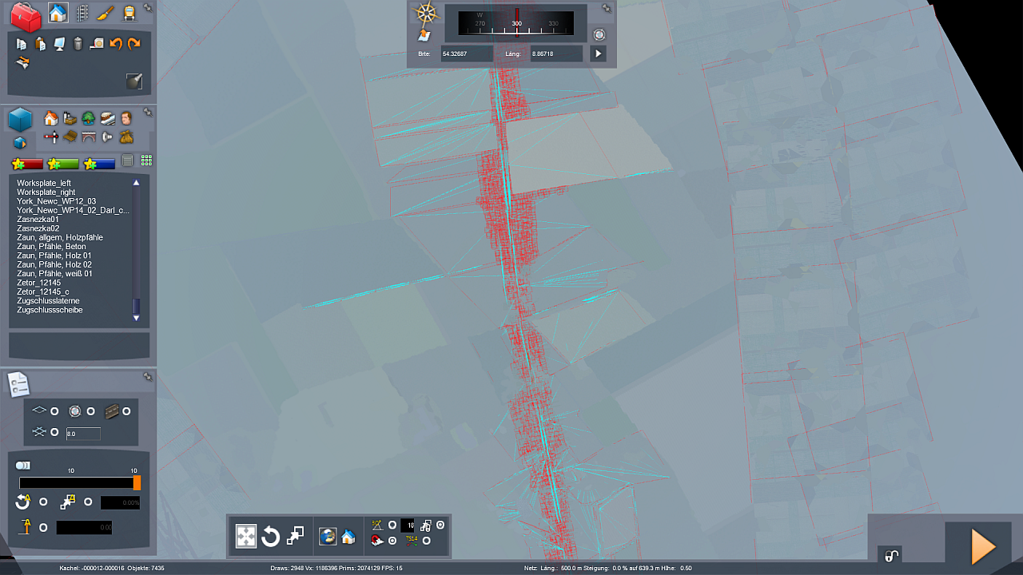The width and height of the screenshot is (1023, 575).
Task: Click the copy documents icon
Action: [22, 44]
